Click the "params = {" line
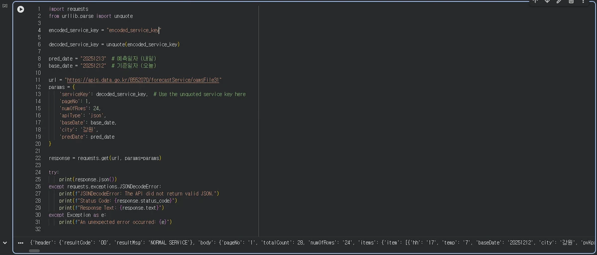 61,87
